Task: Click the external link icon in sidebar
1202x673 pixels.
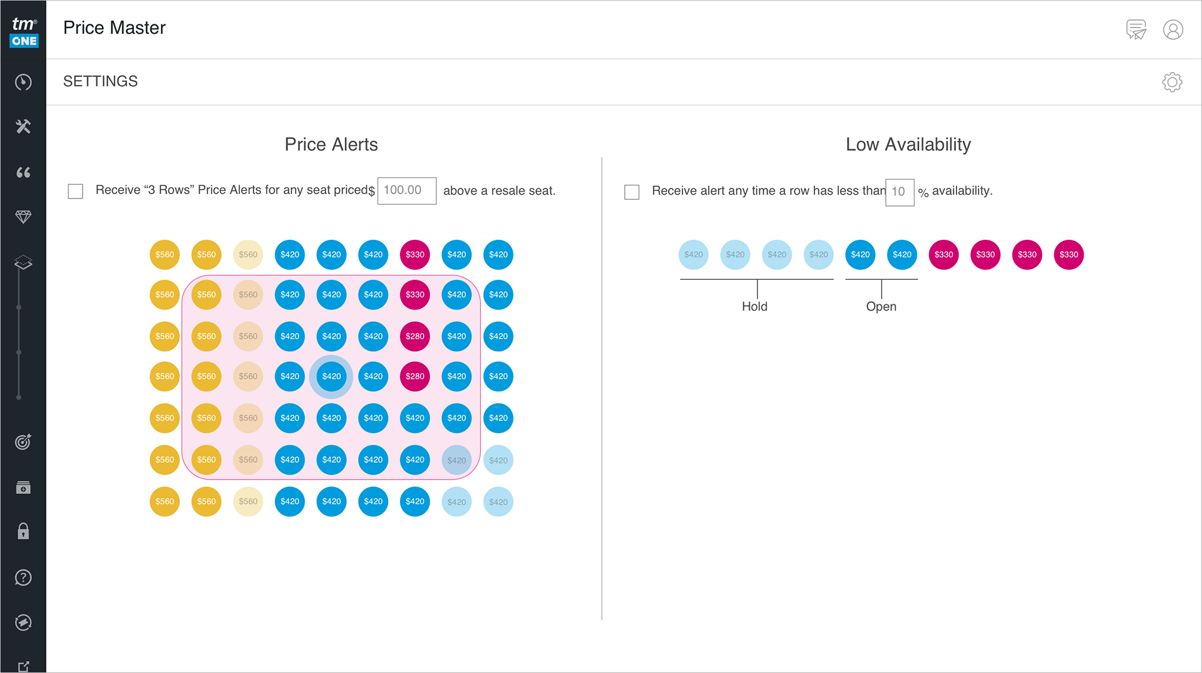Action: coord(23,666)
